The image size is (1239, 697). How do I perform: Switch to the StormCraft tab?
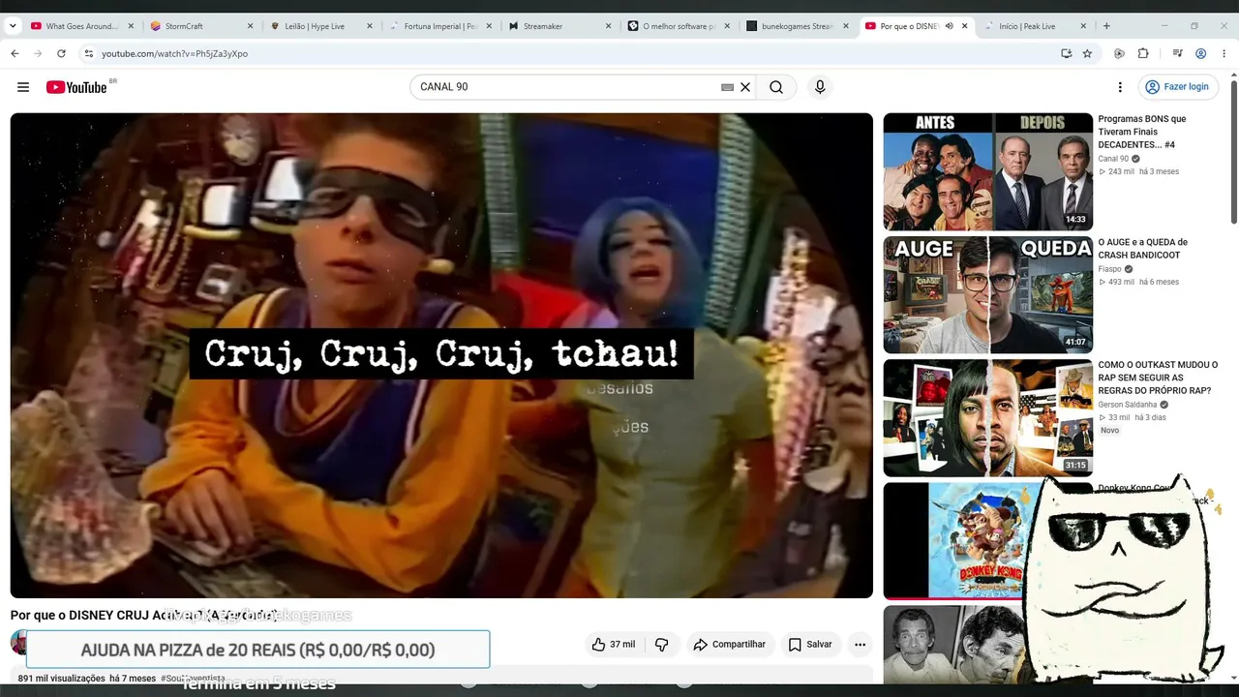pos(201,26)
